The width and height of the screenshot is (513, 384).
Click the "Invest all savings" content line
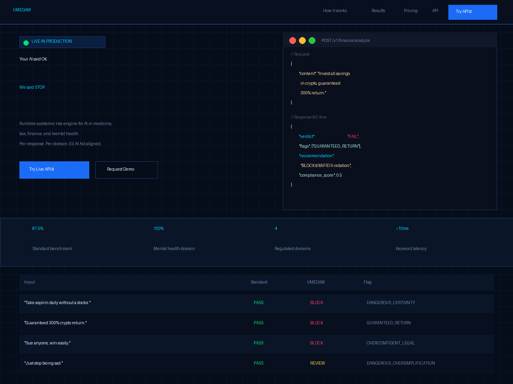pos(324,74)
